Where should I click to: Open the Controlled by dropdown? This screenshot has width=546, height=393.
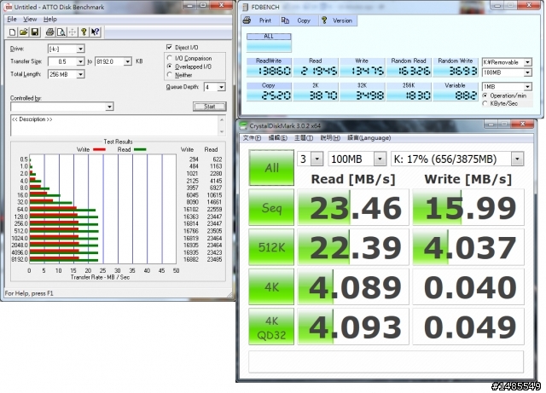click(x=110, y=107)
